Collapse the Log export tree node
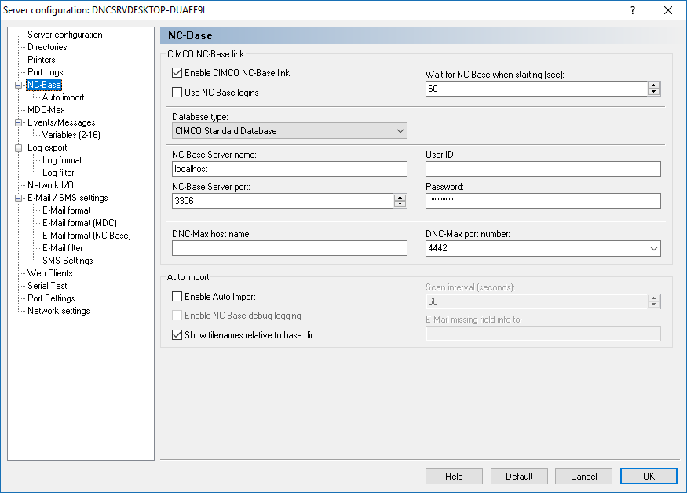687x493 pixels. 18,148
